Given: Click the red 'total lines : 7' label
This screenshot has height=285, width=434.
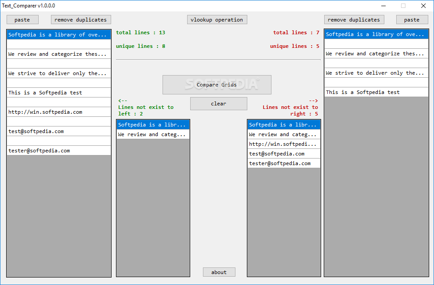Looking at the screenshot, I should (296, 32).
